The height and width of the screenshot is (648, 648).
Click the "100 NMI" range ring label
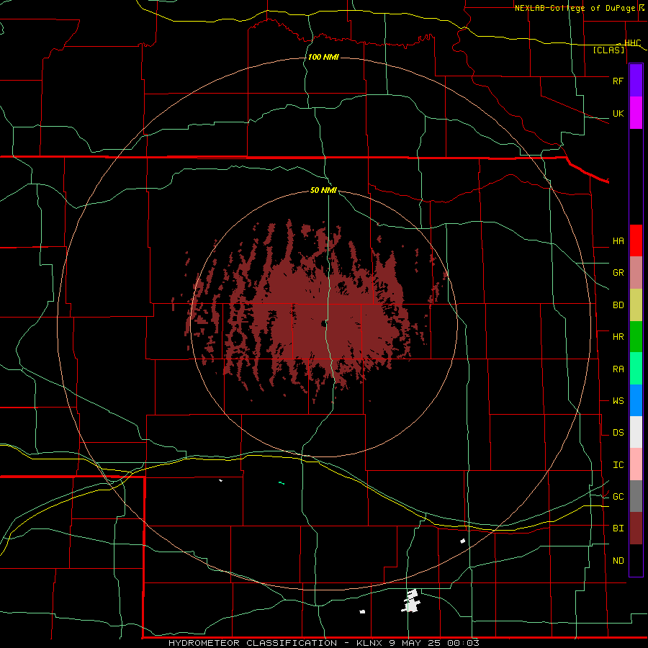pos(323,57)
